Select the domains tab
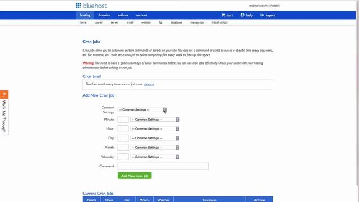The image size is (359, 202). point(104,15)
